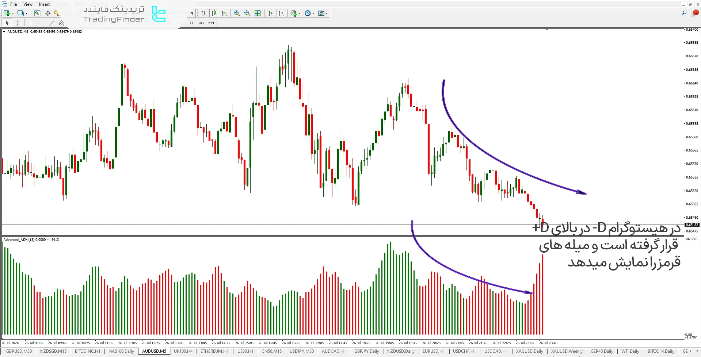The image size is (701, 357).
Task: Select the W1 timeframe button
Action: [201, 23]
